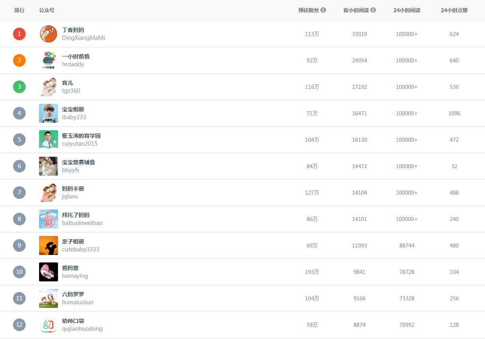Click the 预估粉丝 column header text
Image resolution: width=485 pixels, height=339 pixels.
pos(309,10)
